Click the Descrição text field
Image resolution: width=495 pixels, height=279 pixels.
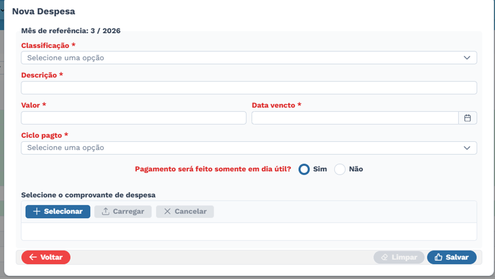click(x=249, y=88)
